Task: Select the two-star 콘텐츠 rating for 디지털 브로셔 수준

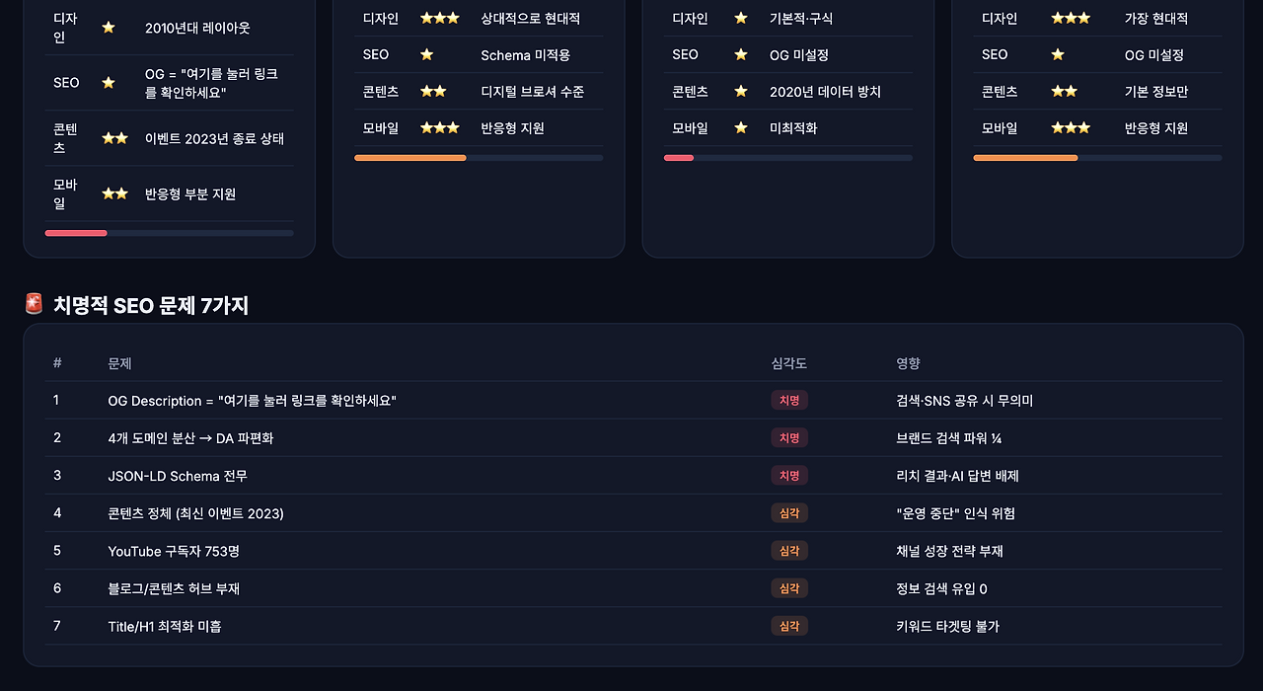Action: (432, 91)
